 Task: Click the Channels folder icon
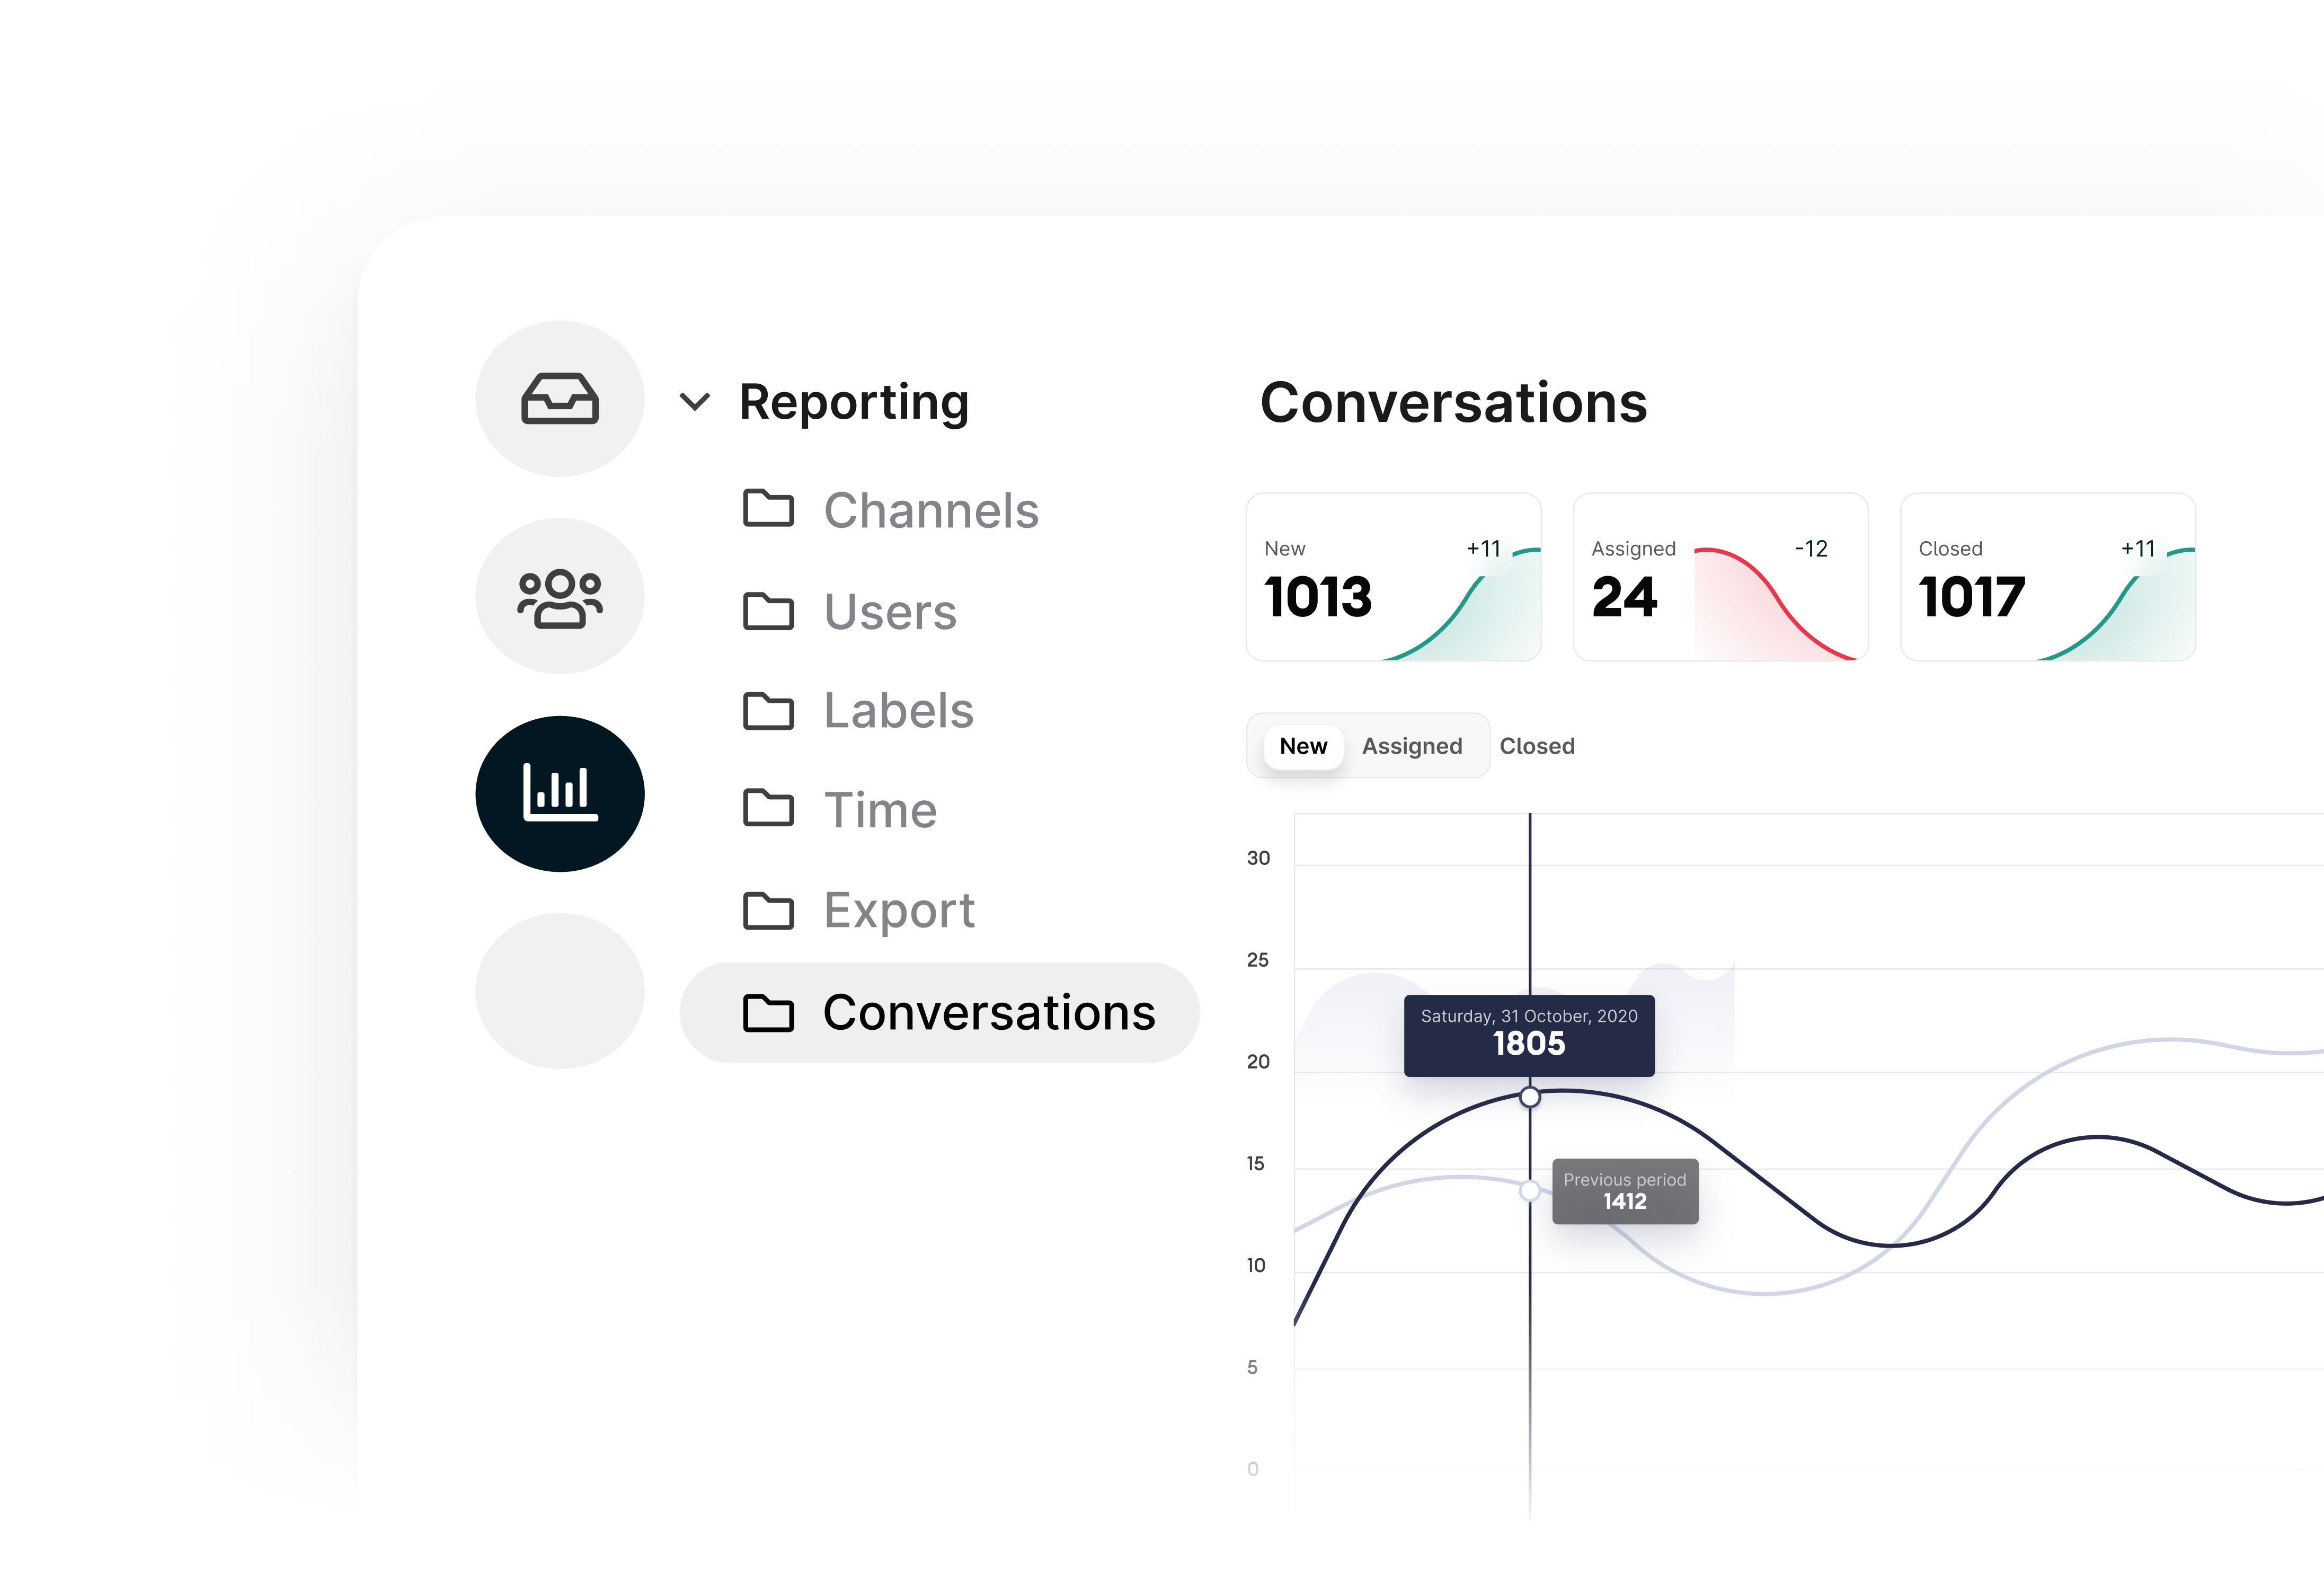tap(768, 509)
